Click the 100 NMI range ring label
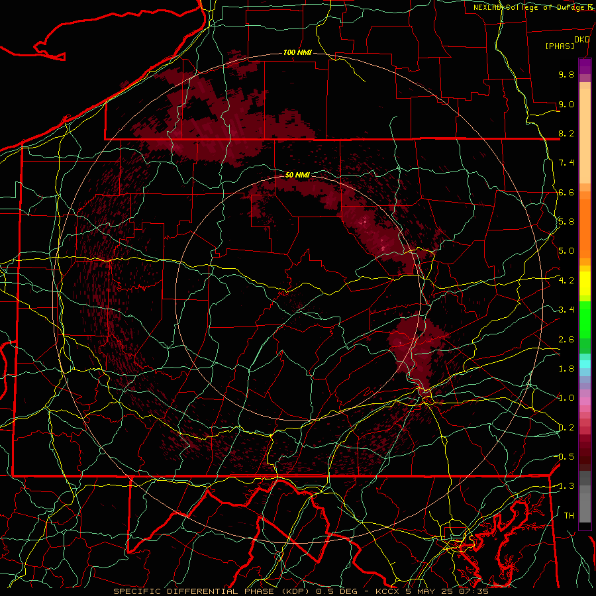Image resolution: width=596 pixels, height=596 pixels. click(x=297, y=52)
